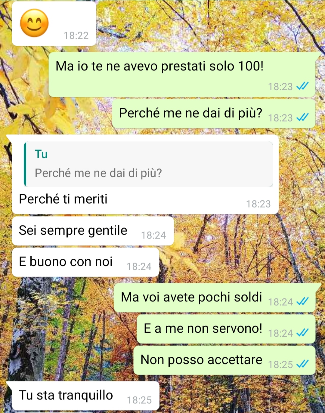
Task: Tap the green 'Perché me ne dai di più?' sent bubble
Action: [214, 114]
